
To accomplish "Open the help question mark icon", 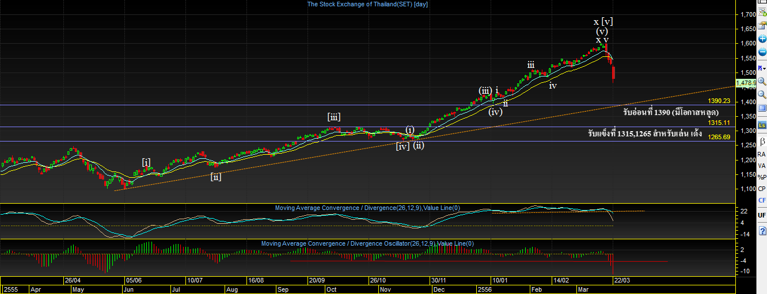I will pyautogui.click(x=762, y=230).
